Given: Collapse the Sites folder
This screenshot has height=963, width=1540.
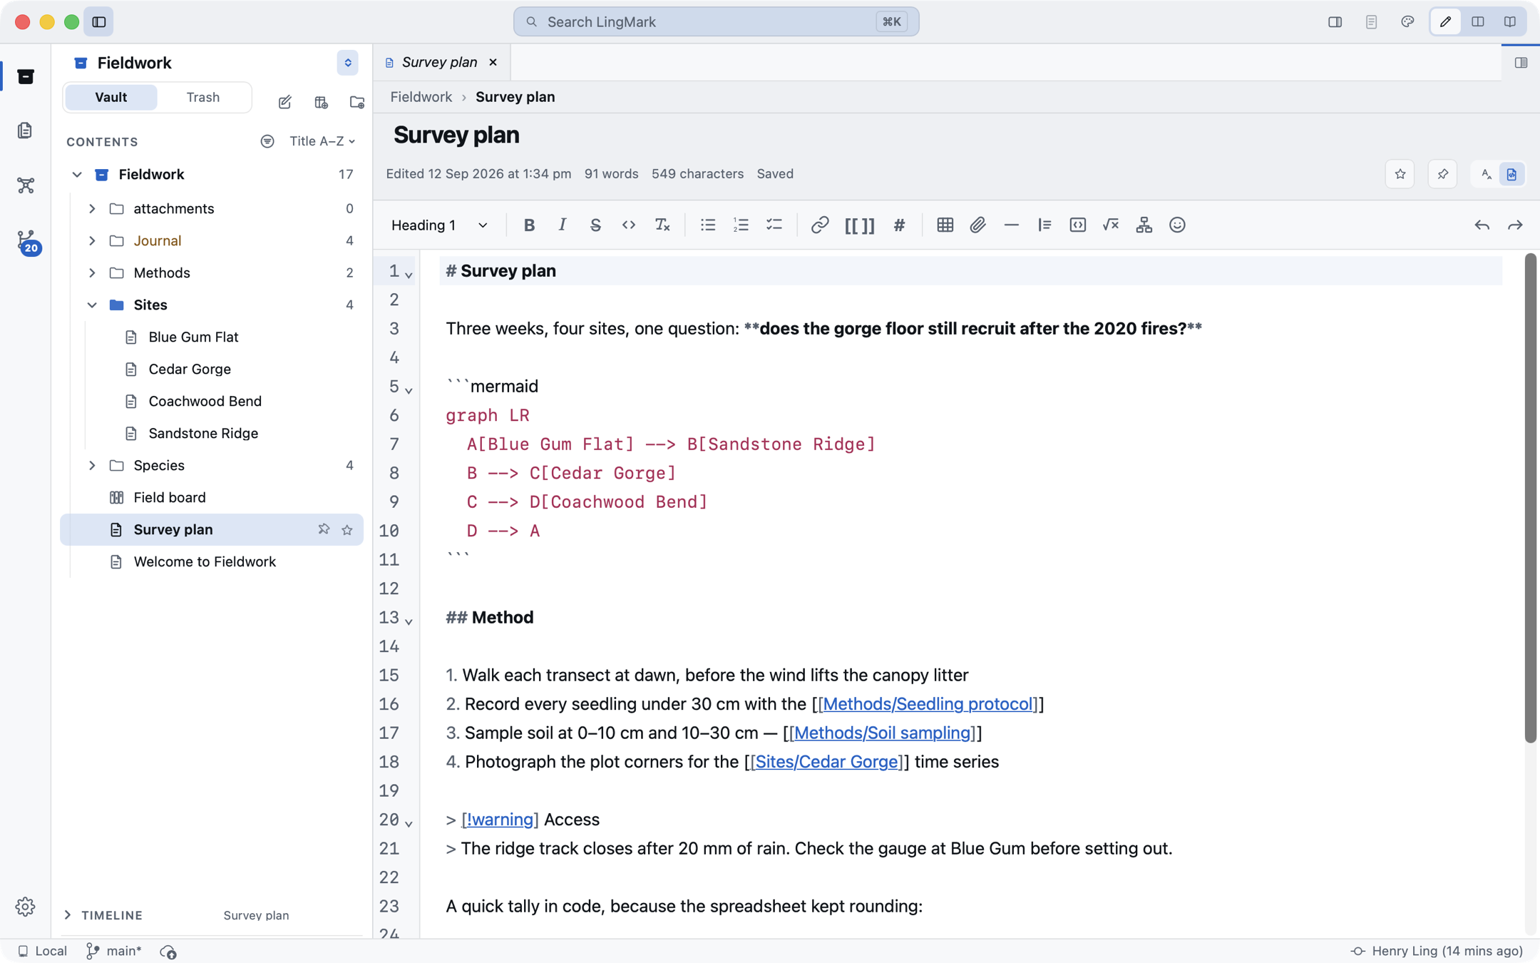Looking at the screenshot, I should click(x=92, y=305).
